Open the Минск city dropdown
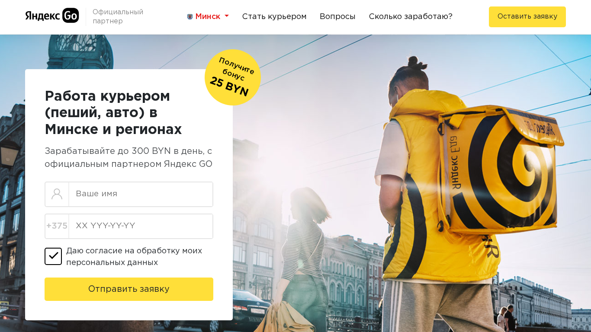The height and width of the screenshot is (332, 591). (x=208, y=16)
